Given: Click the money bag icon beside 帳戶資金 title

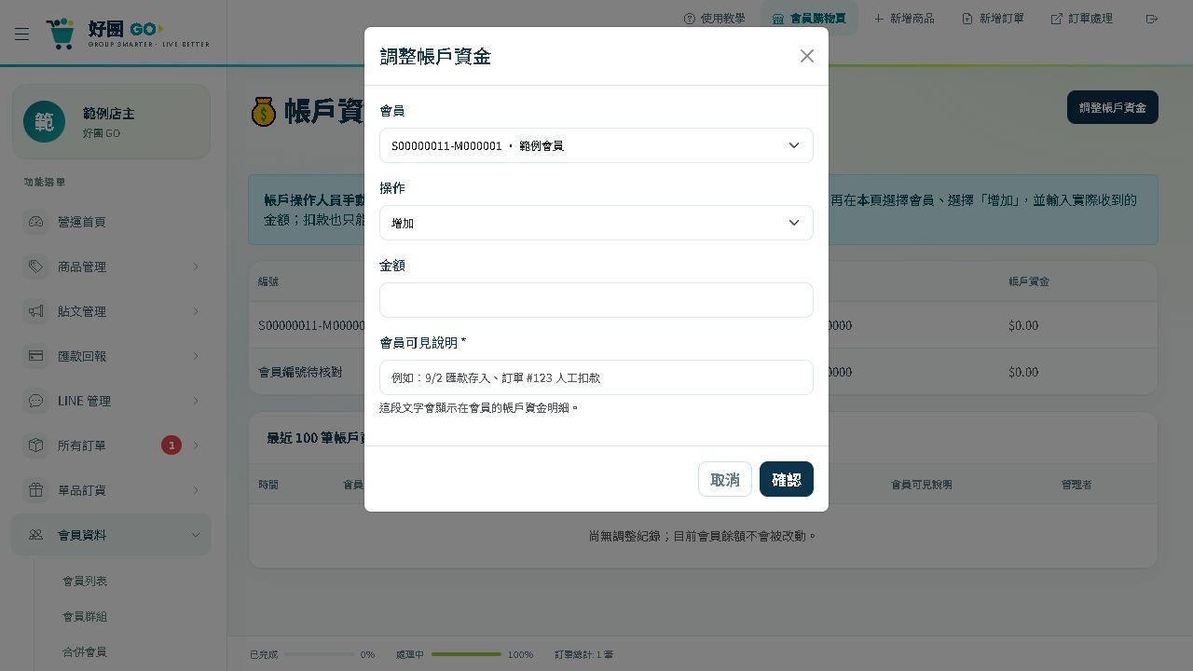Looking at the screenshot, I should [x=264, y=112].
